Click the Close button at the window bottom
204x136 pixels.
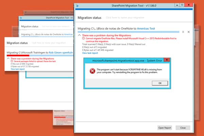point(183,128)
